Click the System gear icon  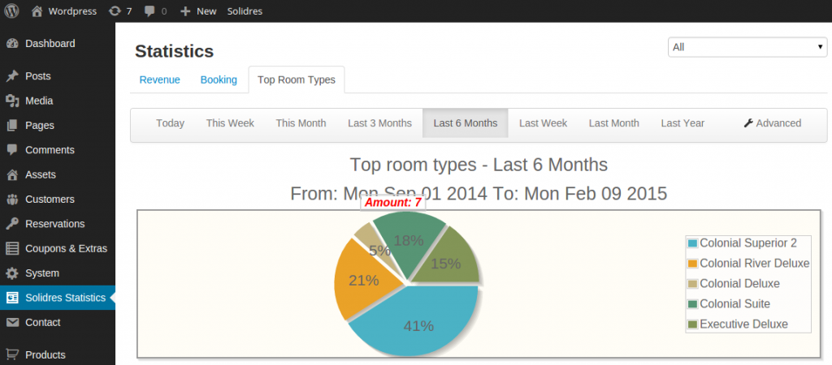coord(12,273)
